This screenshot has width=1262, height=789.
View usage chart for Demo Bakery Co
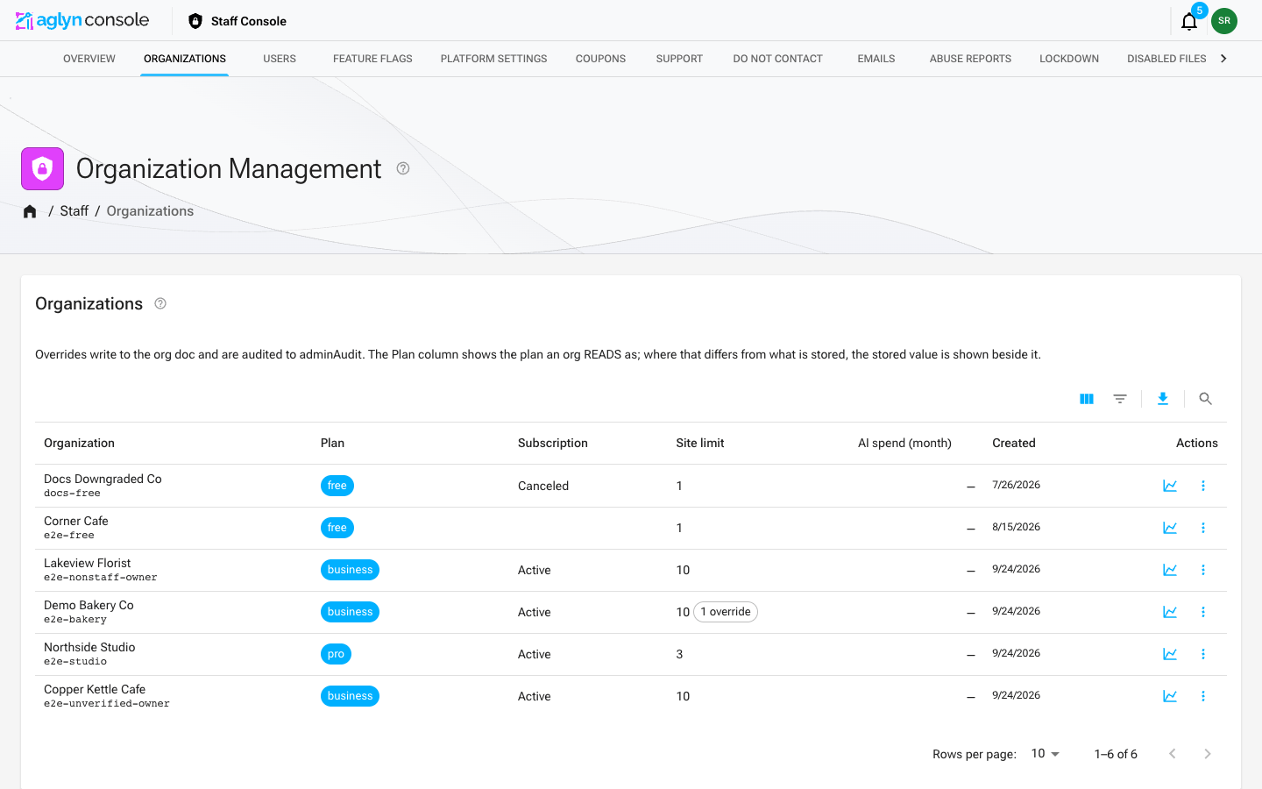tap(1170, 612)
